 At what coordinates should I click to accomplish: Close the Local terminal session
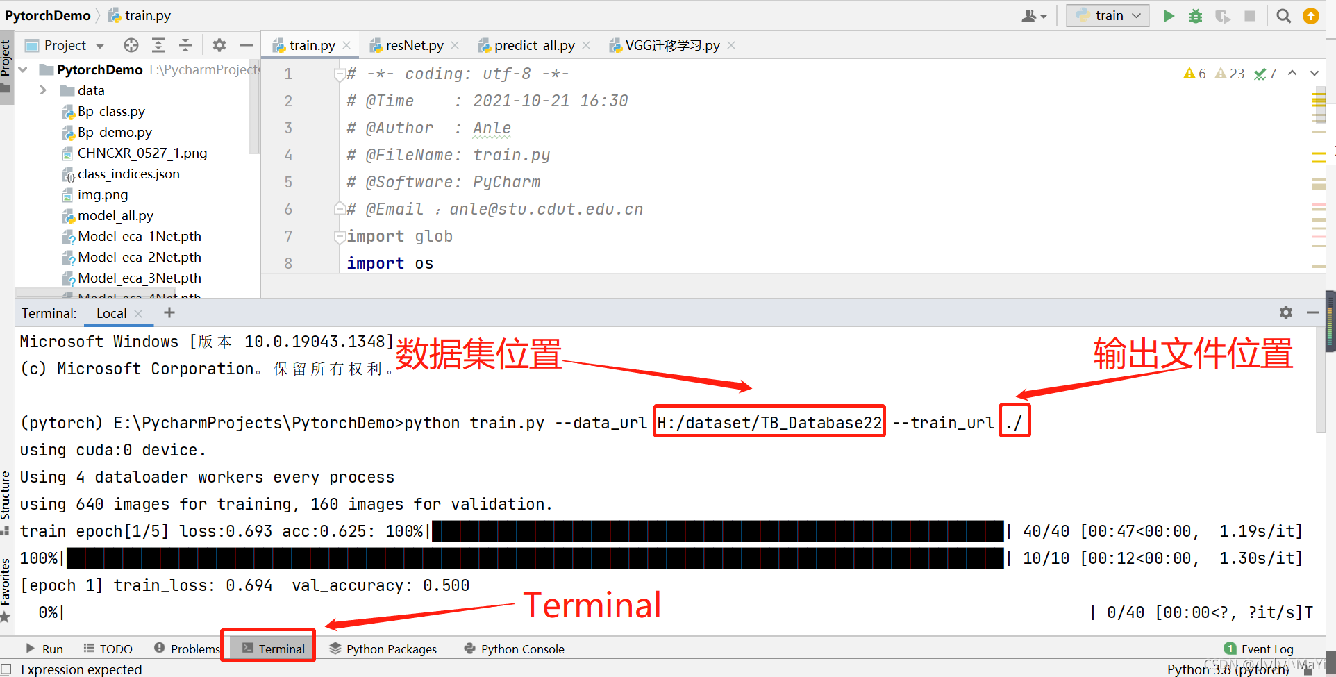138,314
